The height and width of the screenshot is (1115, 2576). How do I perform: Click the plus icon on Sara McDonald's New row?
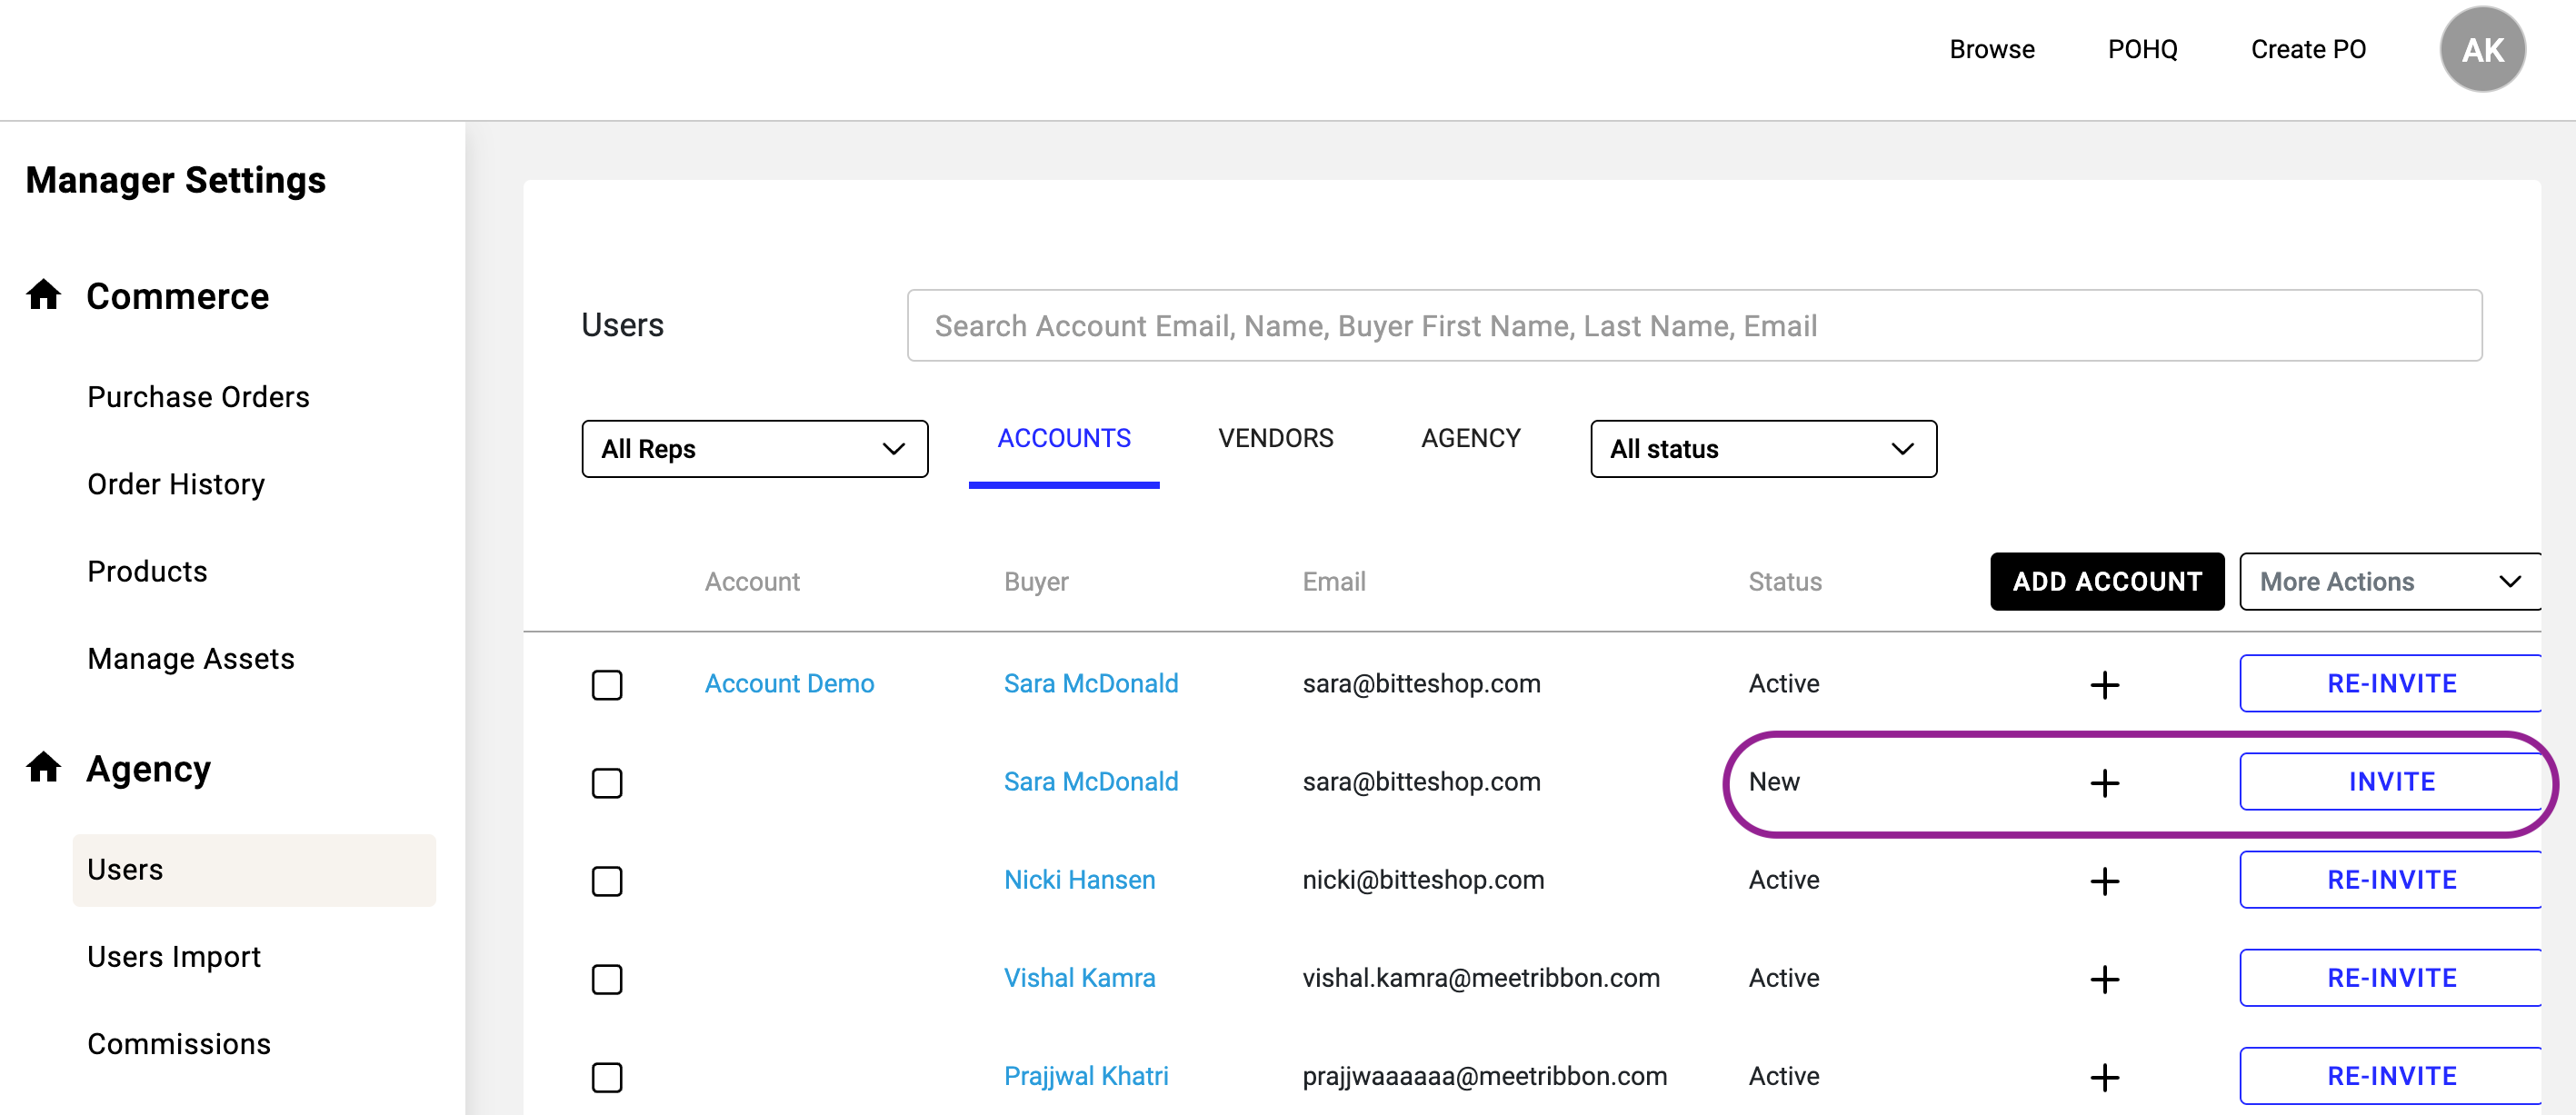2105,783
